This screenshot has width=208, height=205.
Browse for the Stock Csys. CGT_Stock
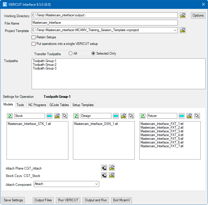[112, 175]
